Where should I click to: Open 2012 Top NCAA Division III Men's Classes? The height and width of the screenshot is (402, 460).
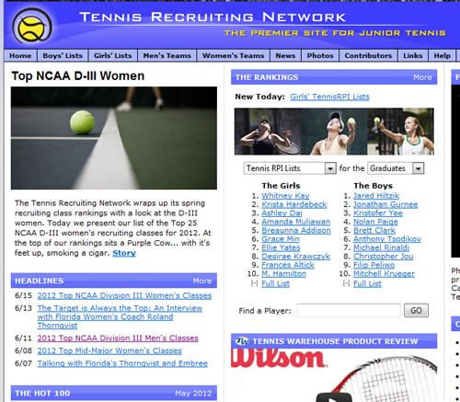pyautogui.click(x=118, y=339)
